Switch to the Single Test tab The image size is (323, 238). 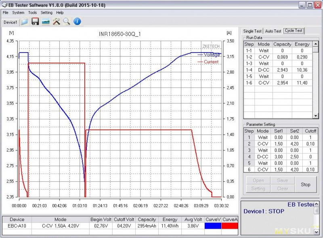click(252, 31)
